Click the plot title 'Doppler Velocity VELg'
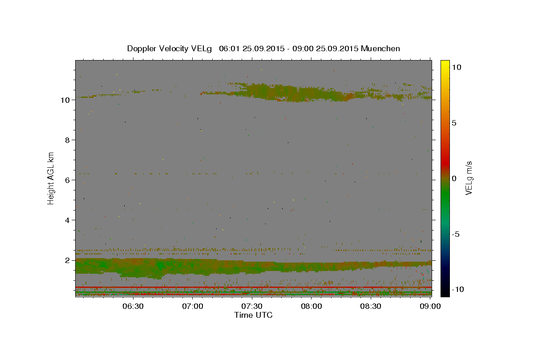This screenshot has height=356, width=534. [170, 49]
